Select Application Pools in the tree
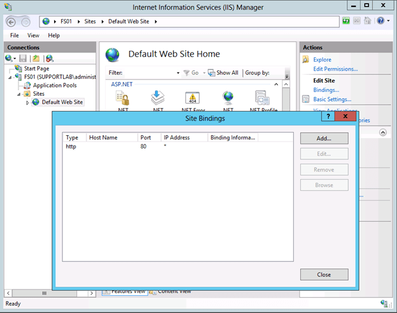 pos(55,85)
